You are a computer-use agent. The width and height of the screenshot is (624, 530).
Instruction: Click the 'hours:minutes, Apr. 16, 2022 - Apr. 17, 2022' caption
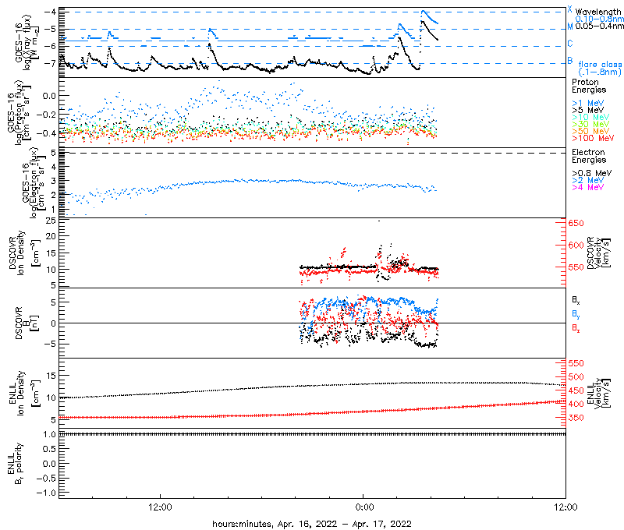click(x=311, y=524)
